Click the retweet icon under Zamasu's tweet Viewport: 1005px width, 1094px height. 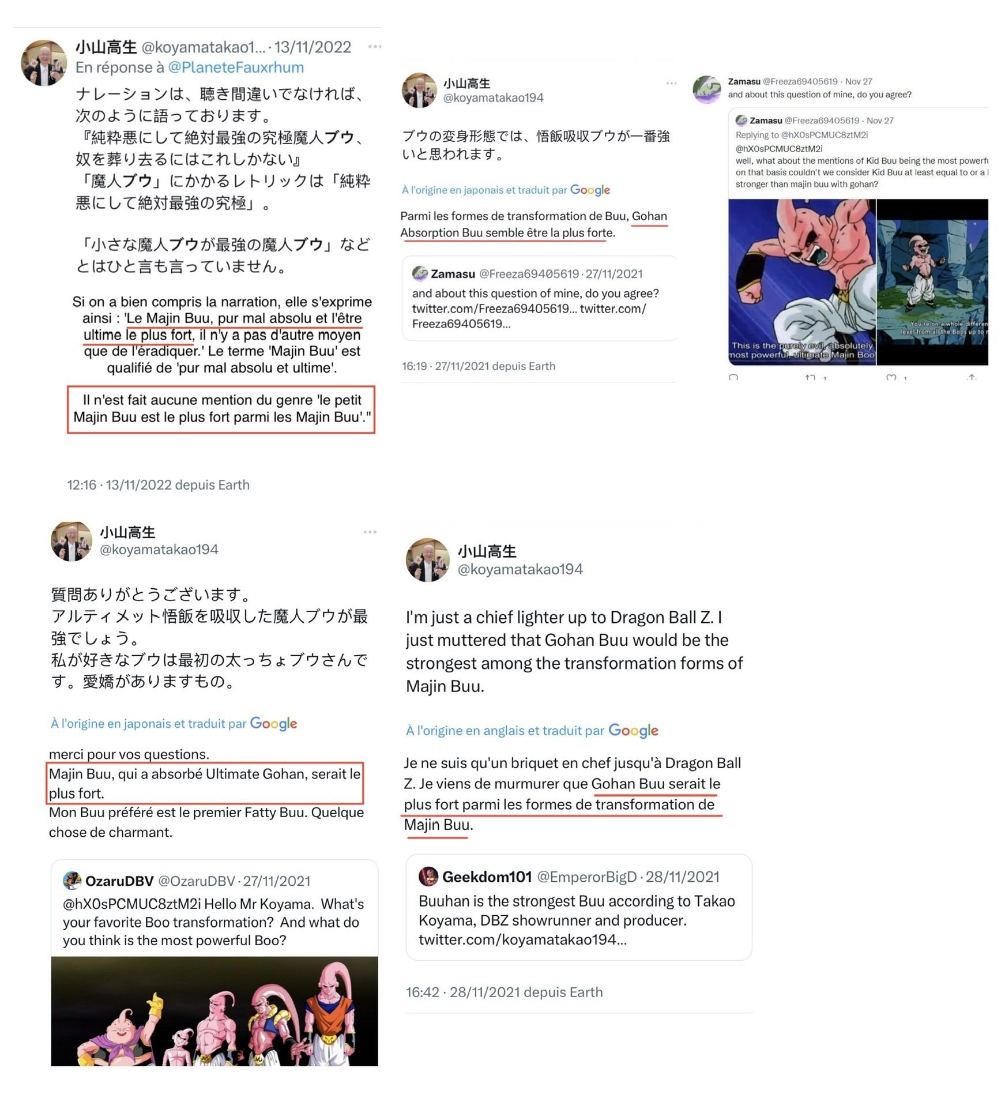(810, 378)
